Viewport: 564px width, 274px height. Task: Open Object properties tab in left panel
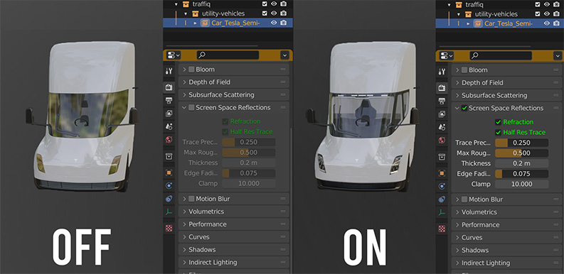(169, 172)
